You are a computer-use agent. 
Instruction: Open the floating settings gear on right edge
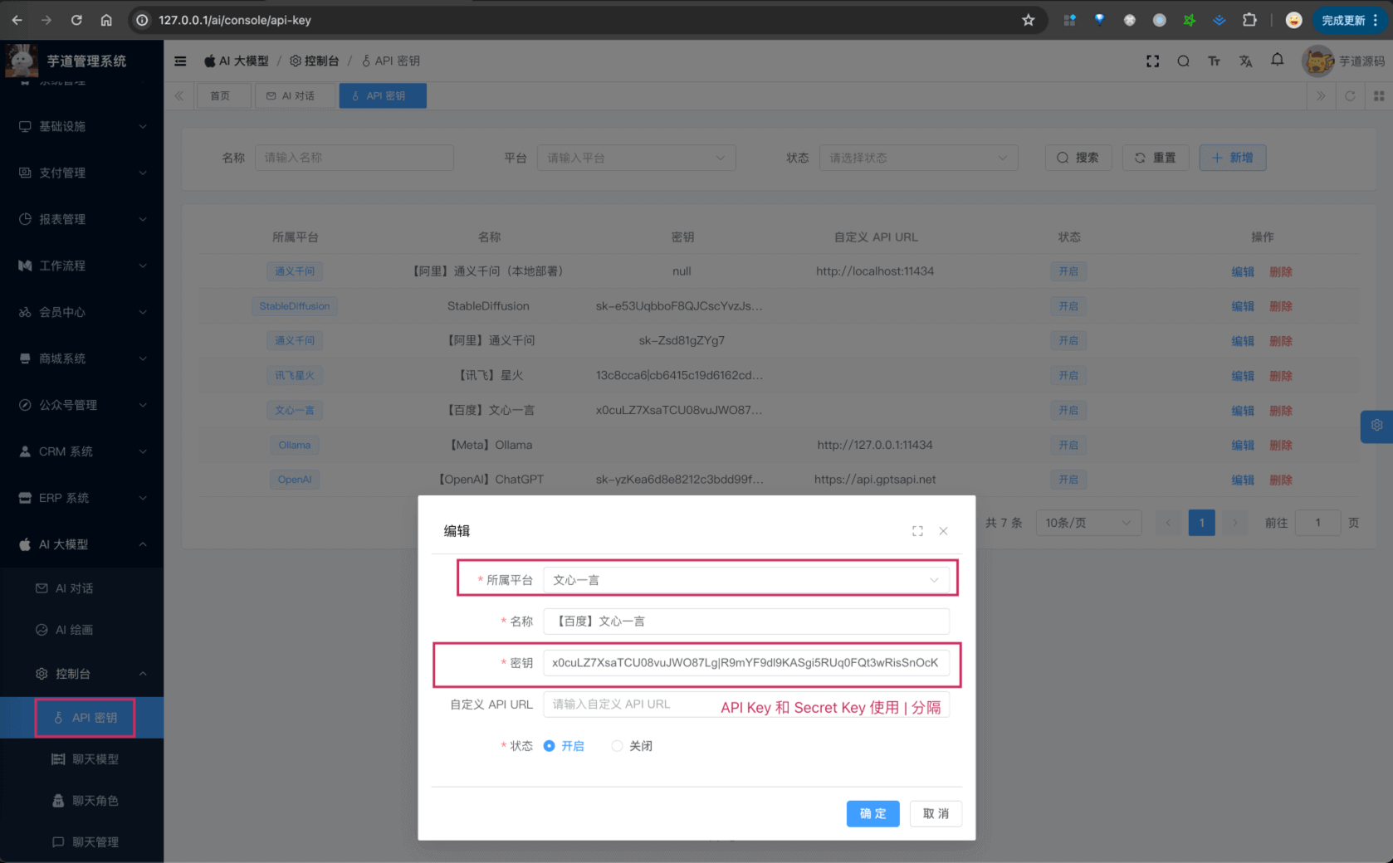click(x=1376, y=426)
